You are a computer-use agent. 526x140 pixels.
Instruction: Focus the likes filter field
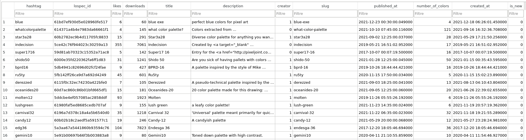pyautogui.click(x=117, y=13)
